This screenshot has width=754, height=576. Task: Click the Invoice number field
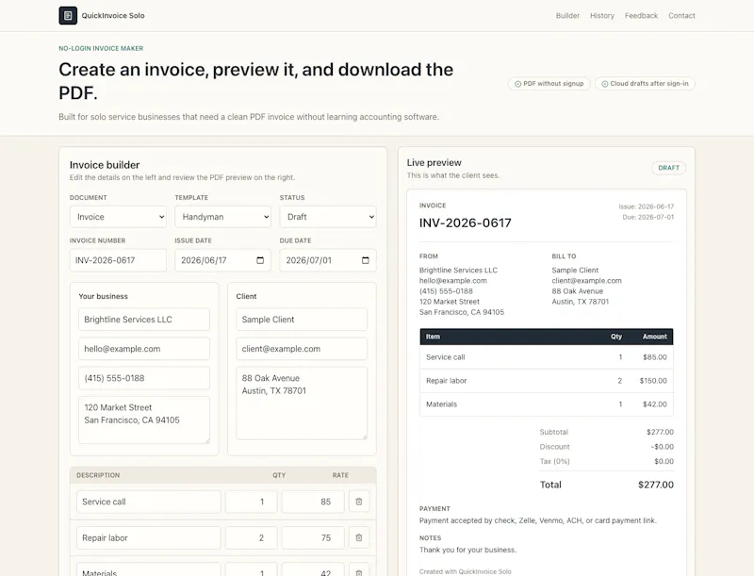point(118,260)
